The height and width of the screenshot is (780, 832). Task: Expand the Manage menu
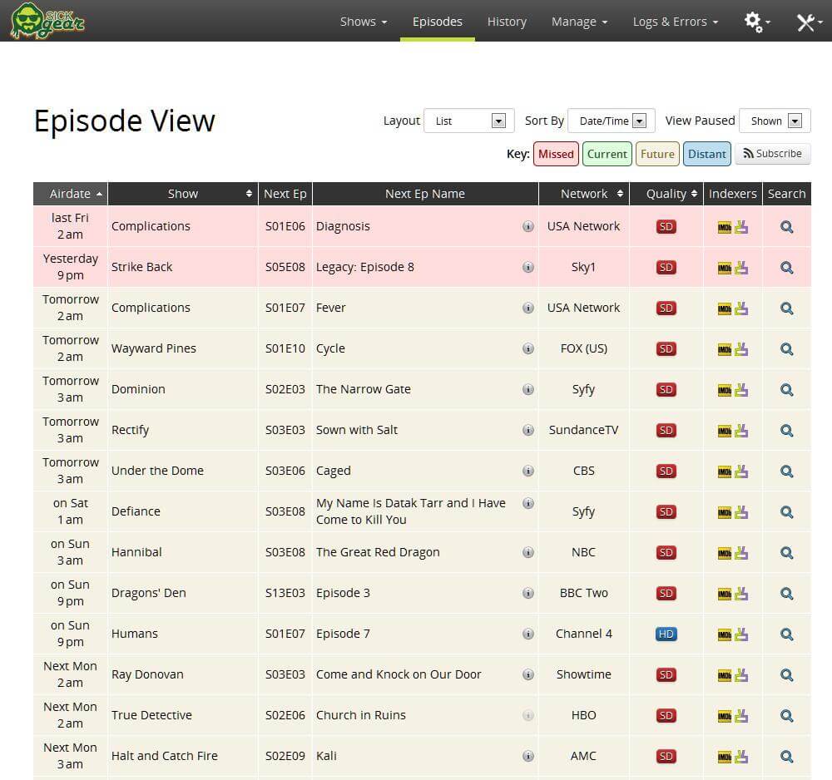pos(579,22)
